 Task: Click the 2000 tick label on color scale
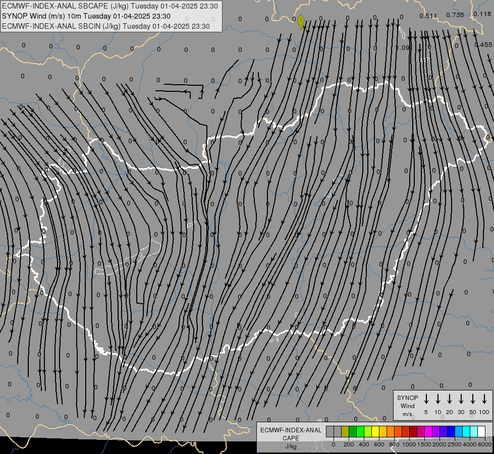[x=440, y=444]
